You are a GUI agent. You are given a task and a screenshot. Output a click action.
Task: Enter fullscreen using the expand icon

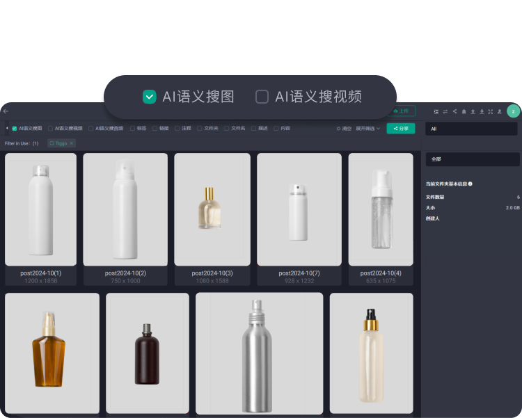[491, 111]
